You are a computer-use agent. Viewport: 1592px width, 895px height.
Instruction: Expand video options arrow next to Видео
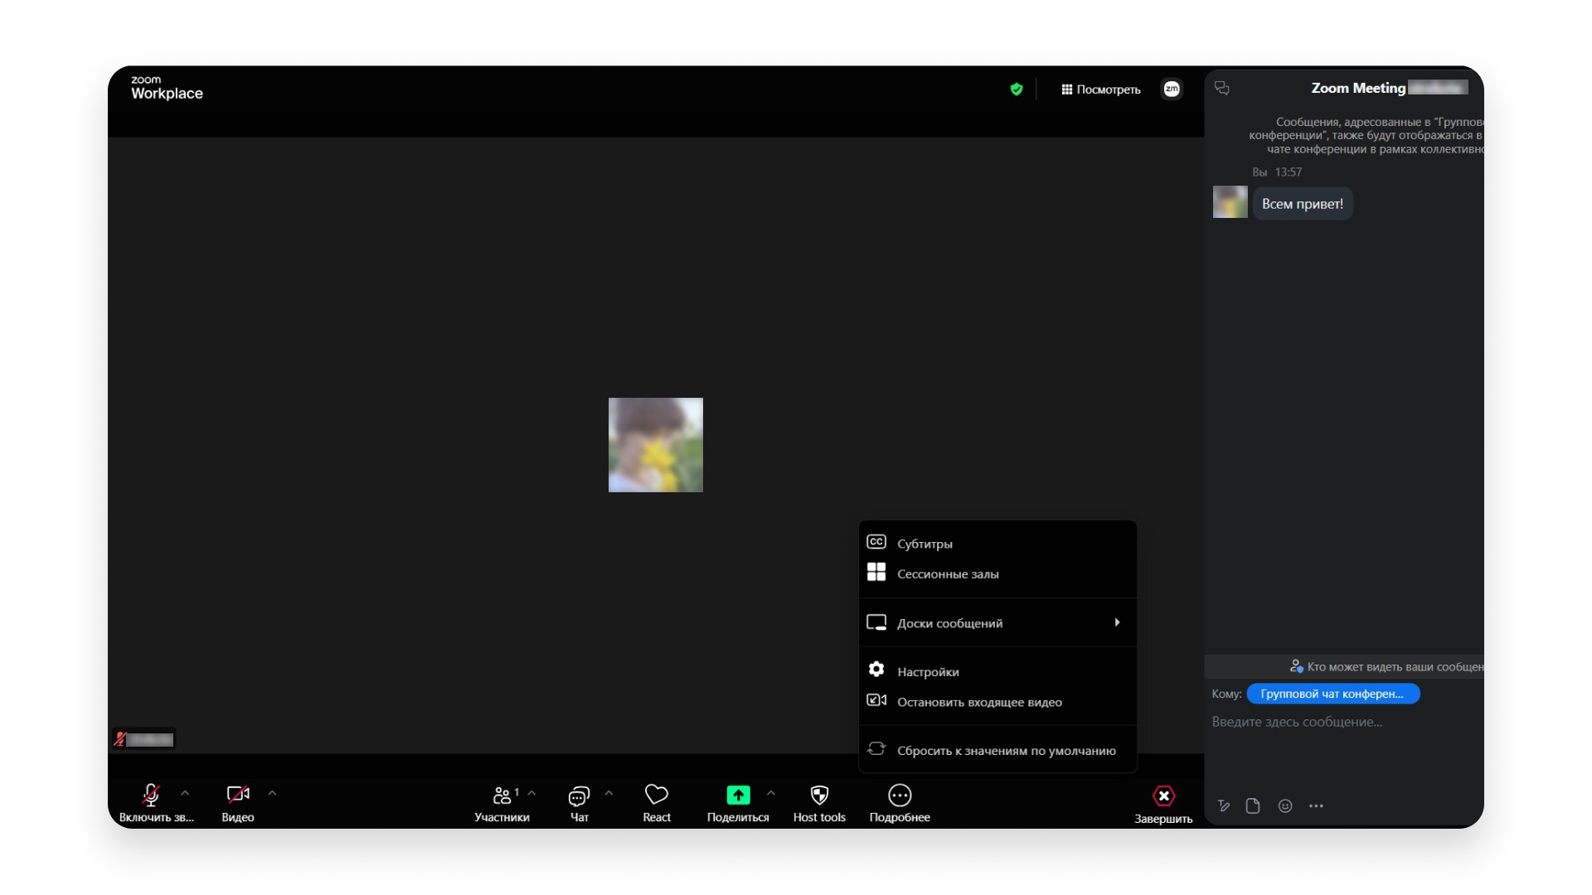pos(272,794)
